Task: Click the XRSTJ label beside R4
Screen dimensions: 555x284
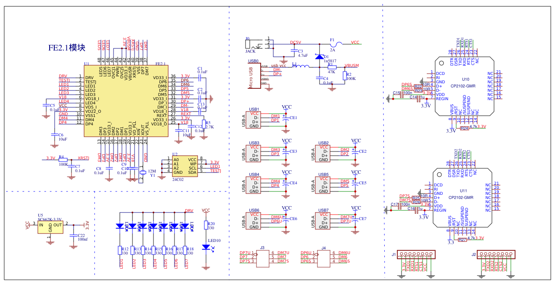Action: (84, 158)
